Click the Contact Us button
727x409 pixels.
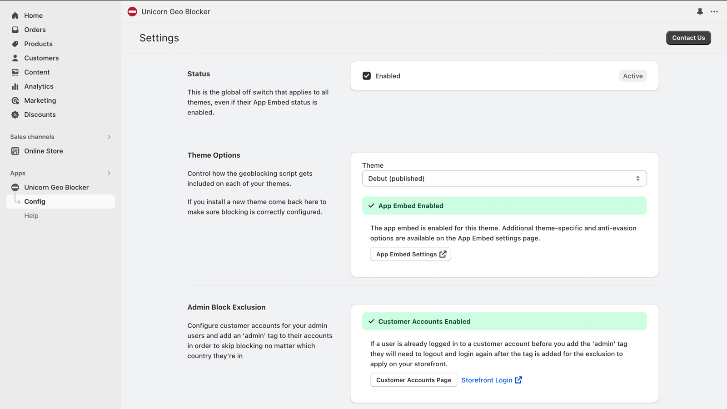click(688, 38)
